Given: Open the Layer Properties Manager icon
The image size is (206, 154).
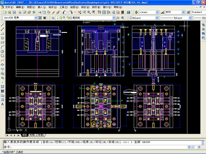Looking at the screenshot, I should [53, 18].
